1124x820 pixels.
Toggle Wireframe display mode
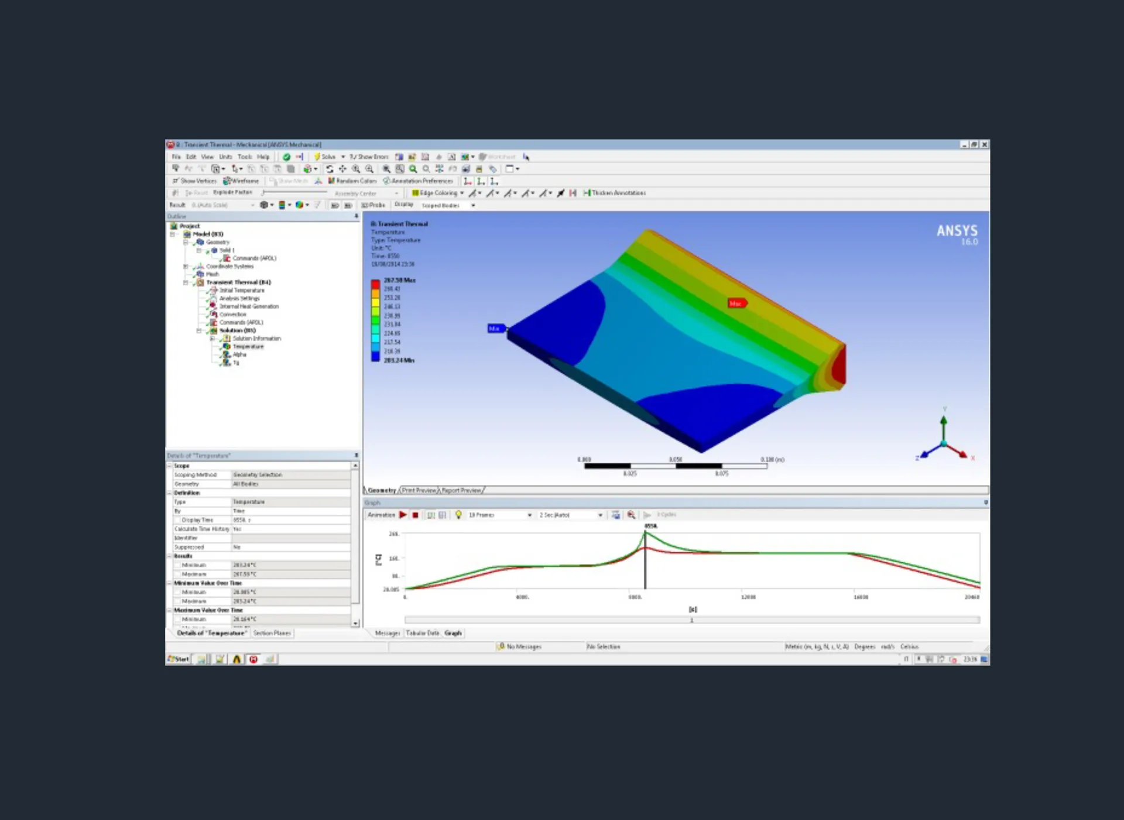(x=241, y=181)
